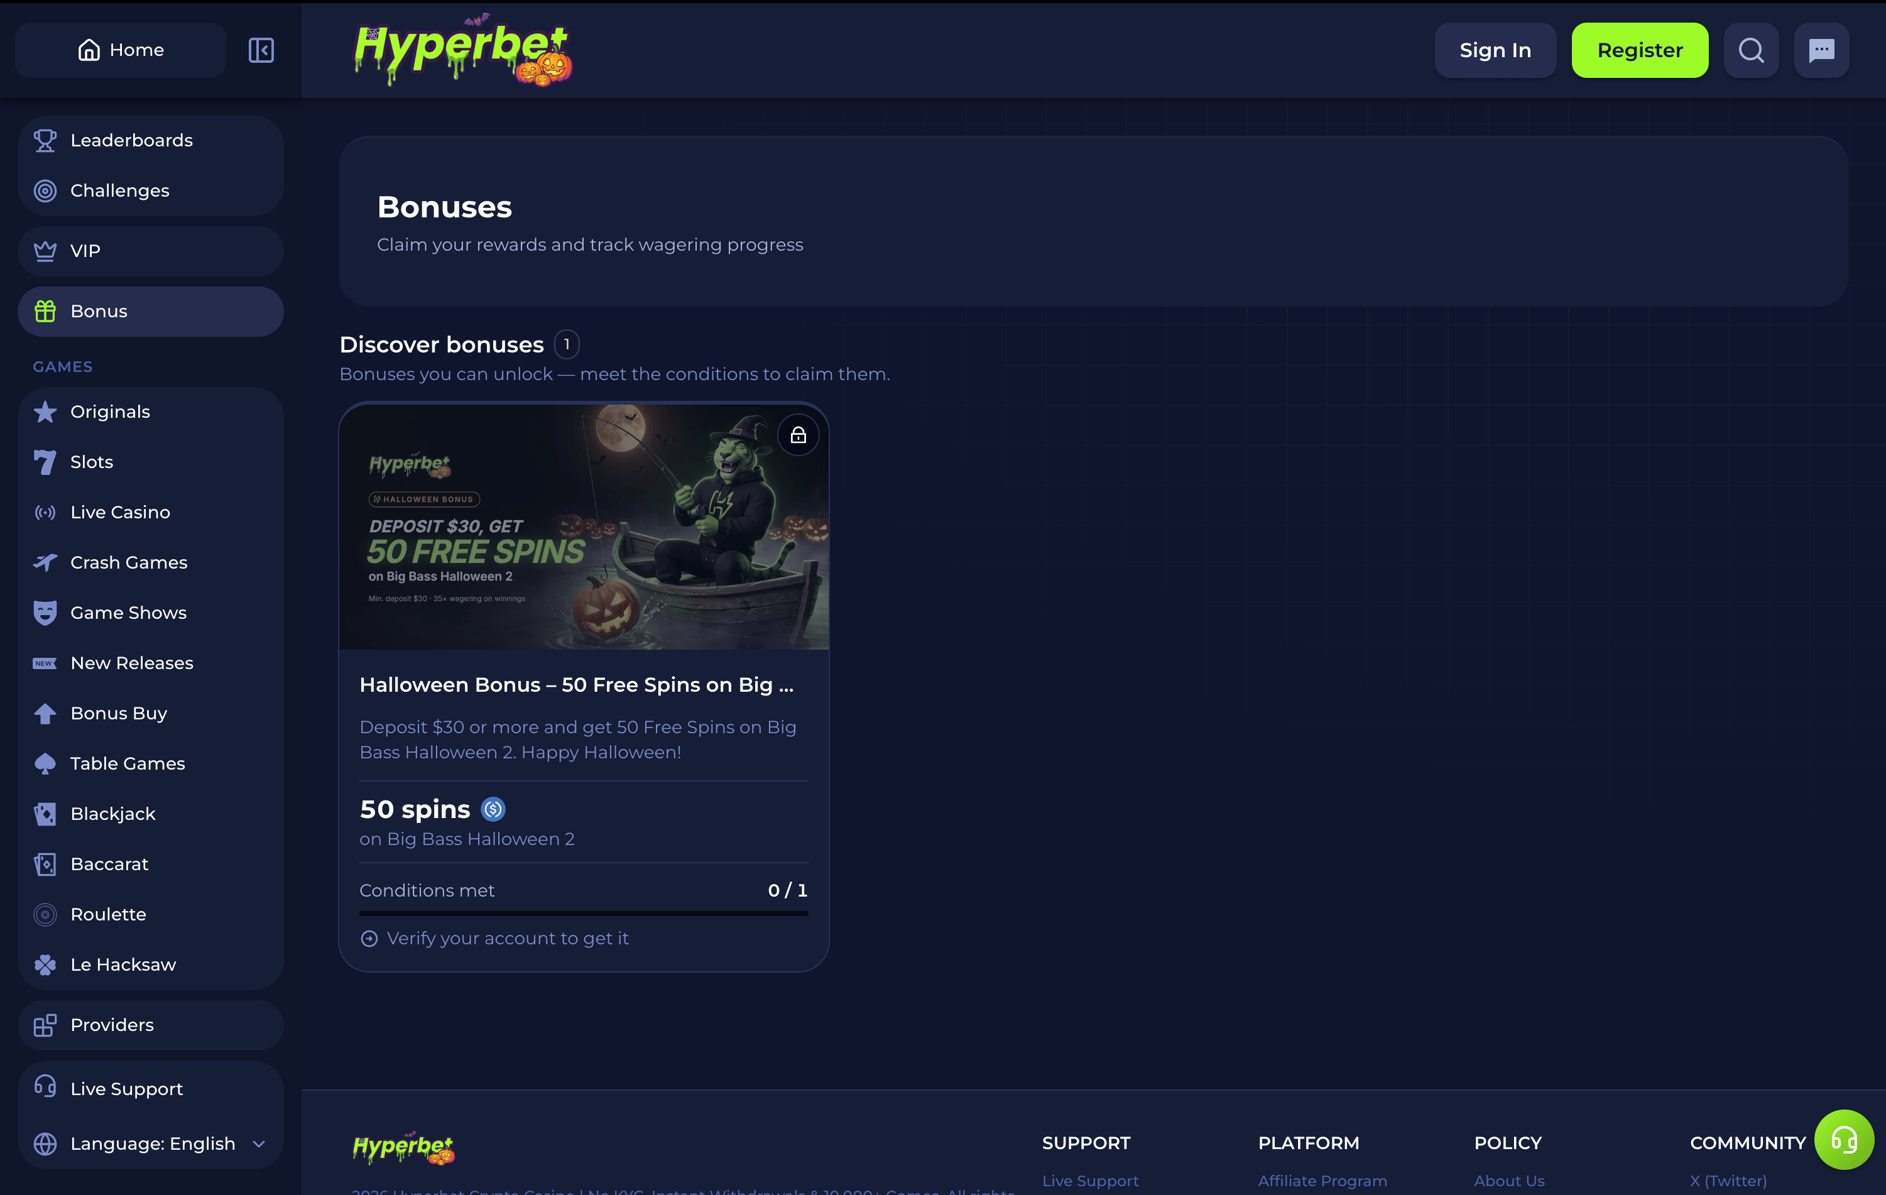Click the green Register button

coord(1640,50)
